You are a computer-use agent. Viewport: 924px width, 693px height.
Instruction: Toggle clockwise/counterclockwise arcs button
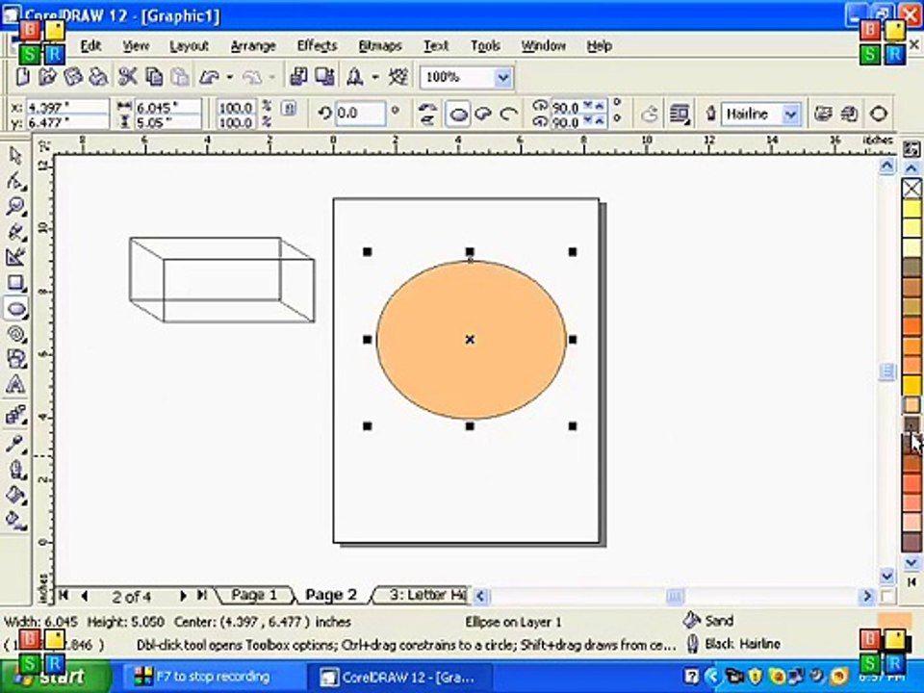pos(649,114)
